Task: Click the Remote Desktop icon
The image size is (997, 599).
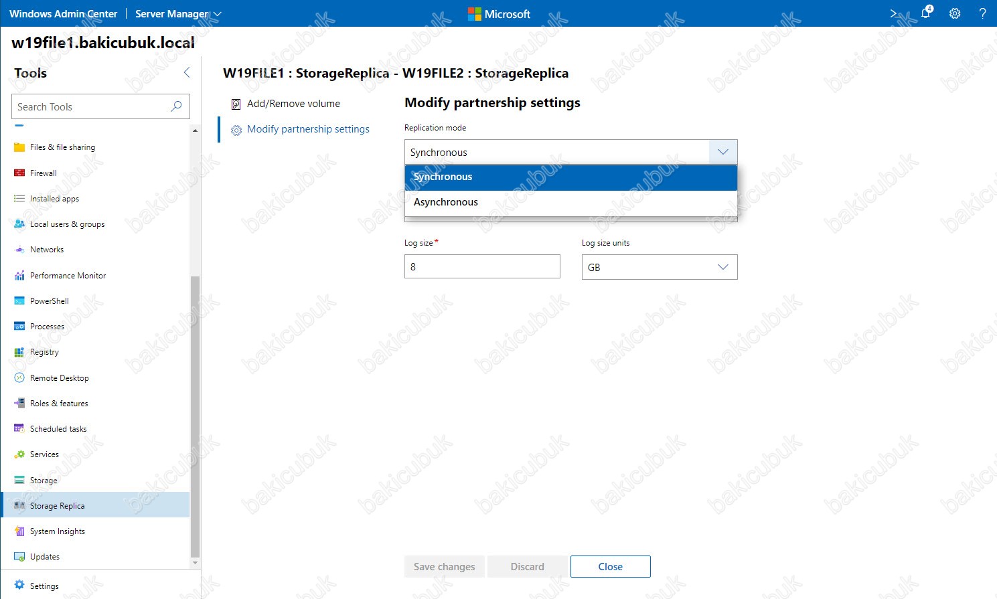Action: (x=19, y=378)
